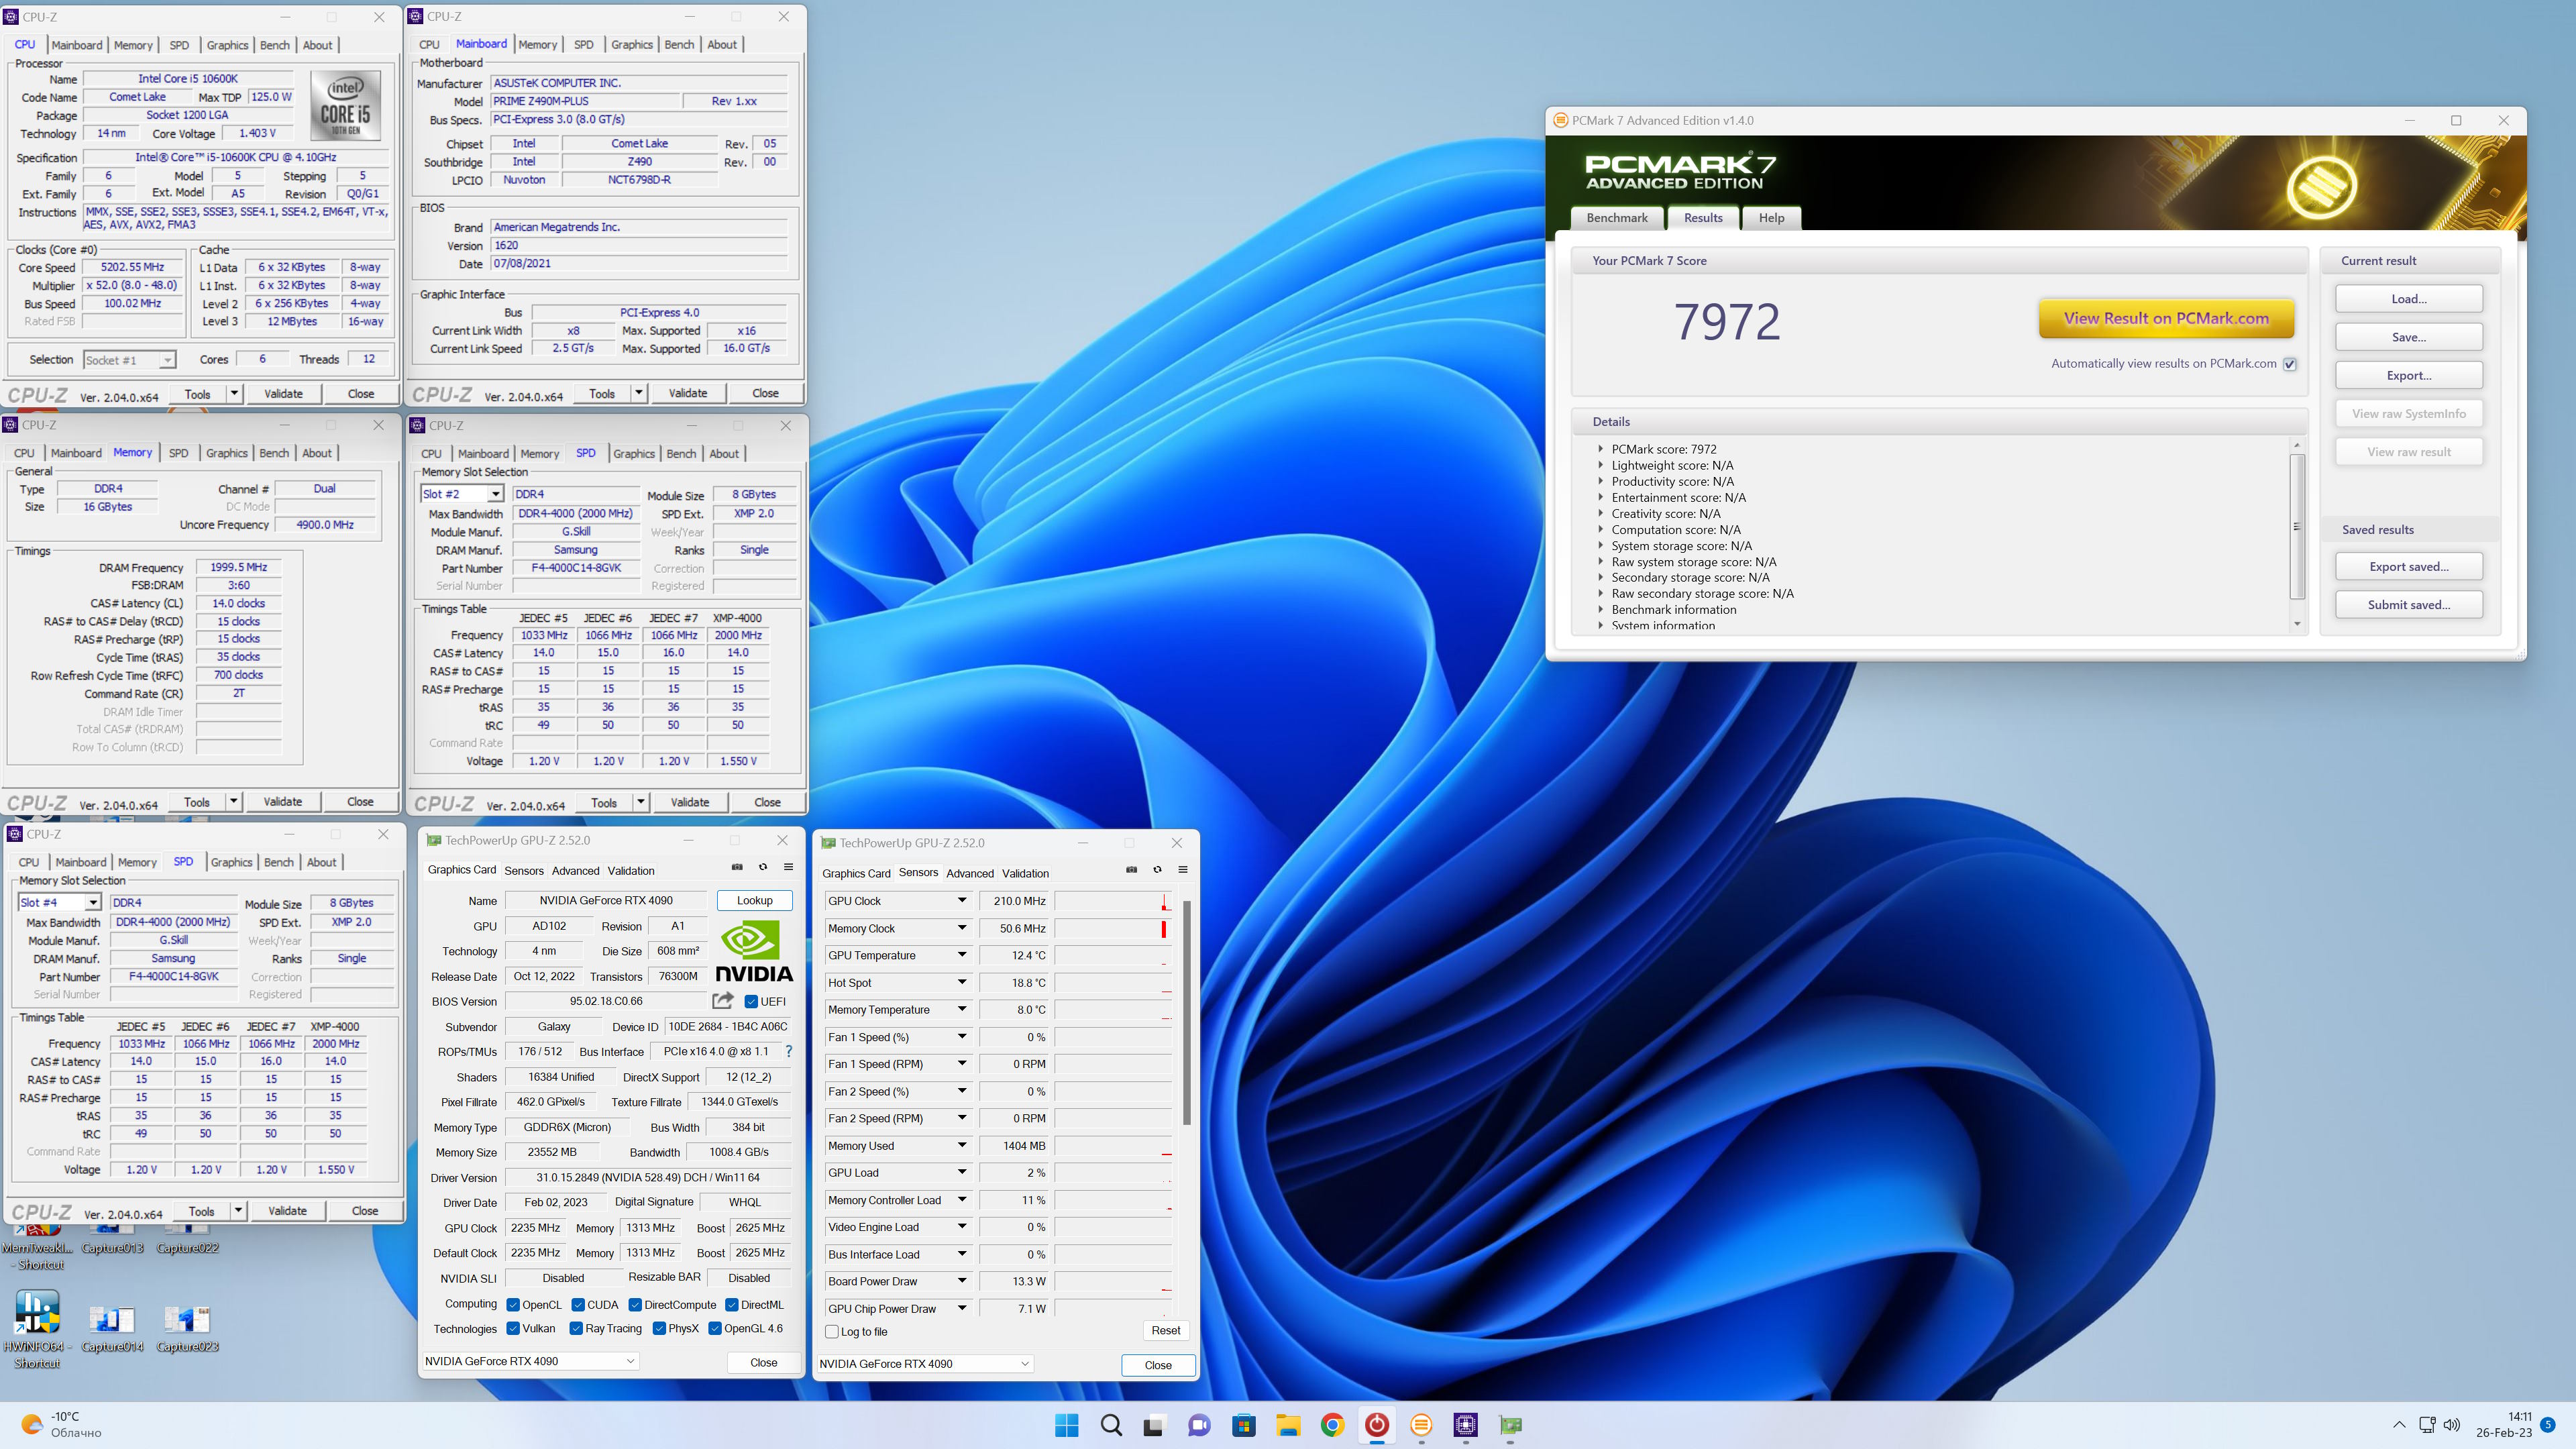
Task: Open the HWiNFO64 shortcut desktop icon
Action: [38, 1329]
